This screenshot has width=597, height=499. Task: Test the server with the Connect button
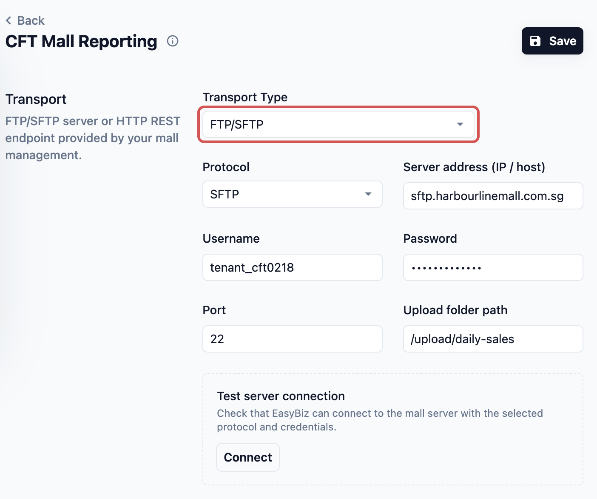pyautogui.click(x=248, y=457)
